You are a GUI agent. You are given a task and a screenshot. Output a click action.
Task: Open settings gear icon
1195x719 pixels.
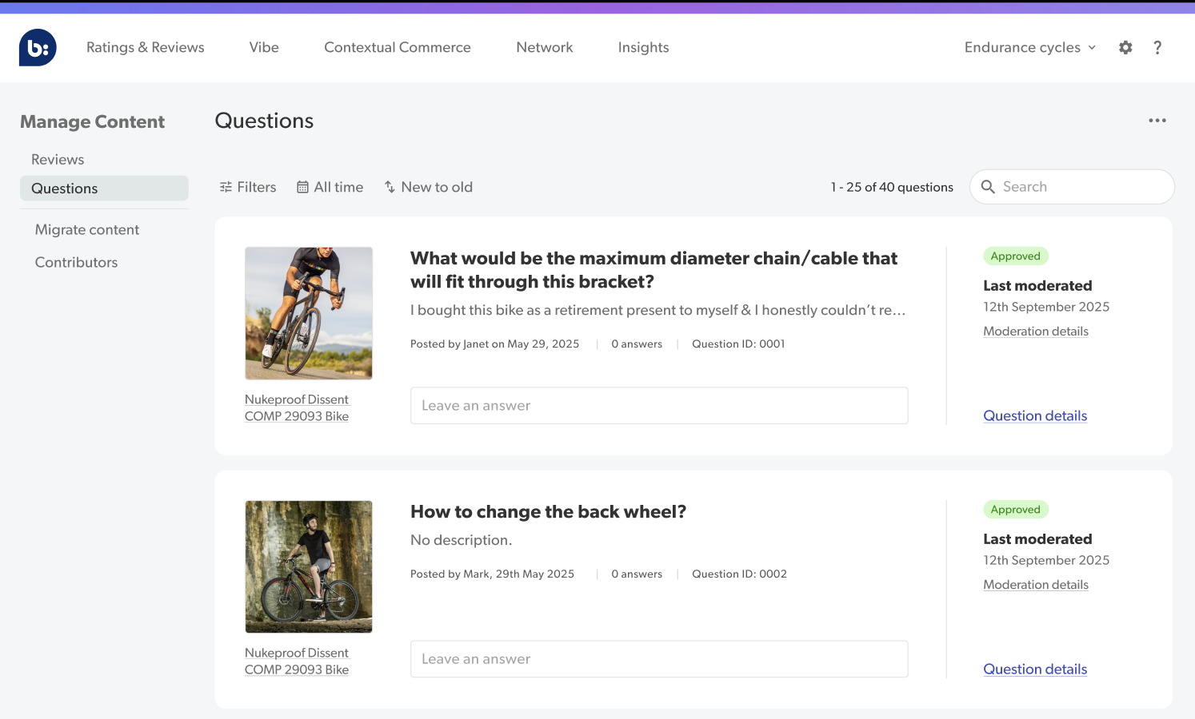pos(1125,47)
